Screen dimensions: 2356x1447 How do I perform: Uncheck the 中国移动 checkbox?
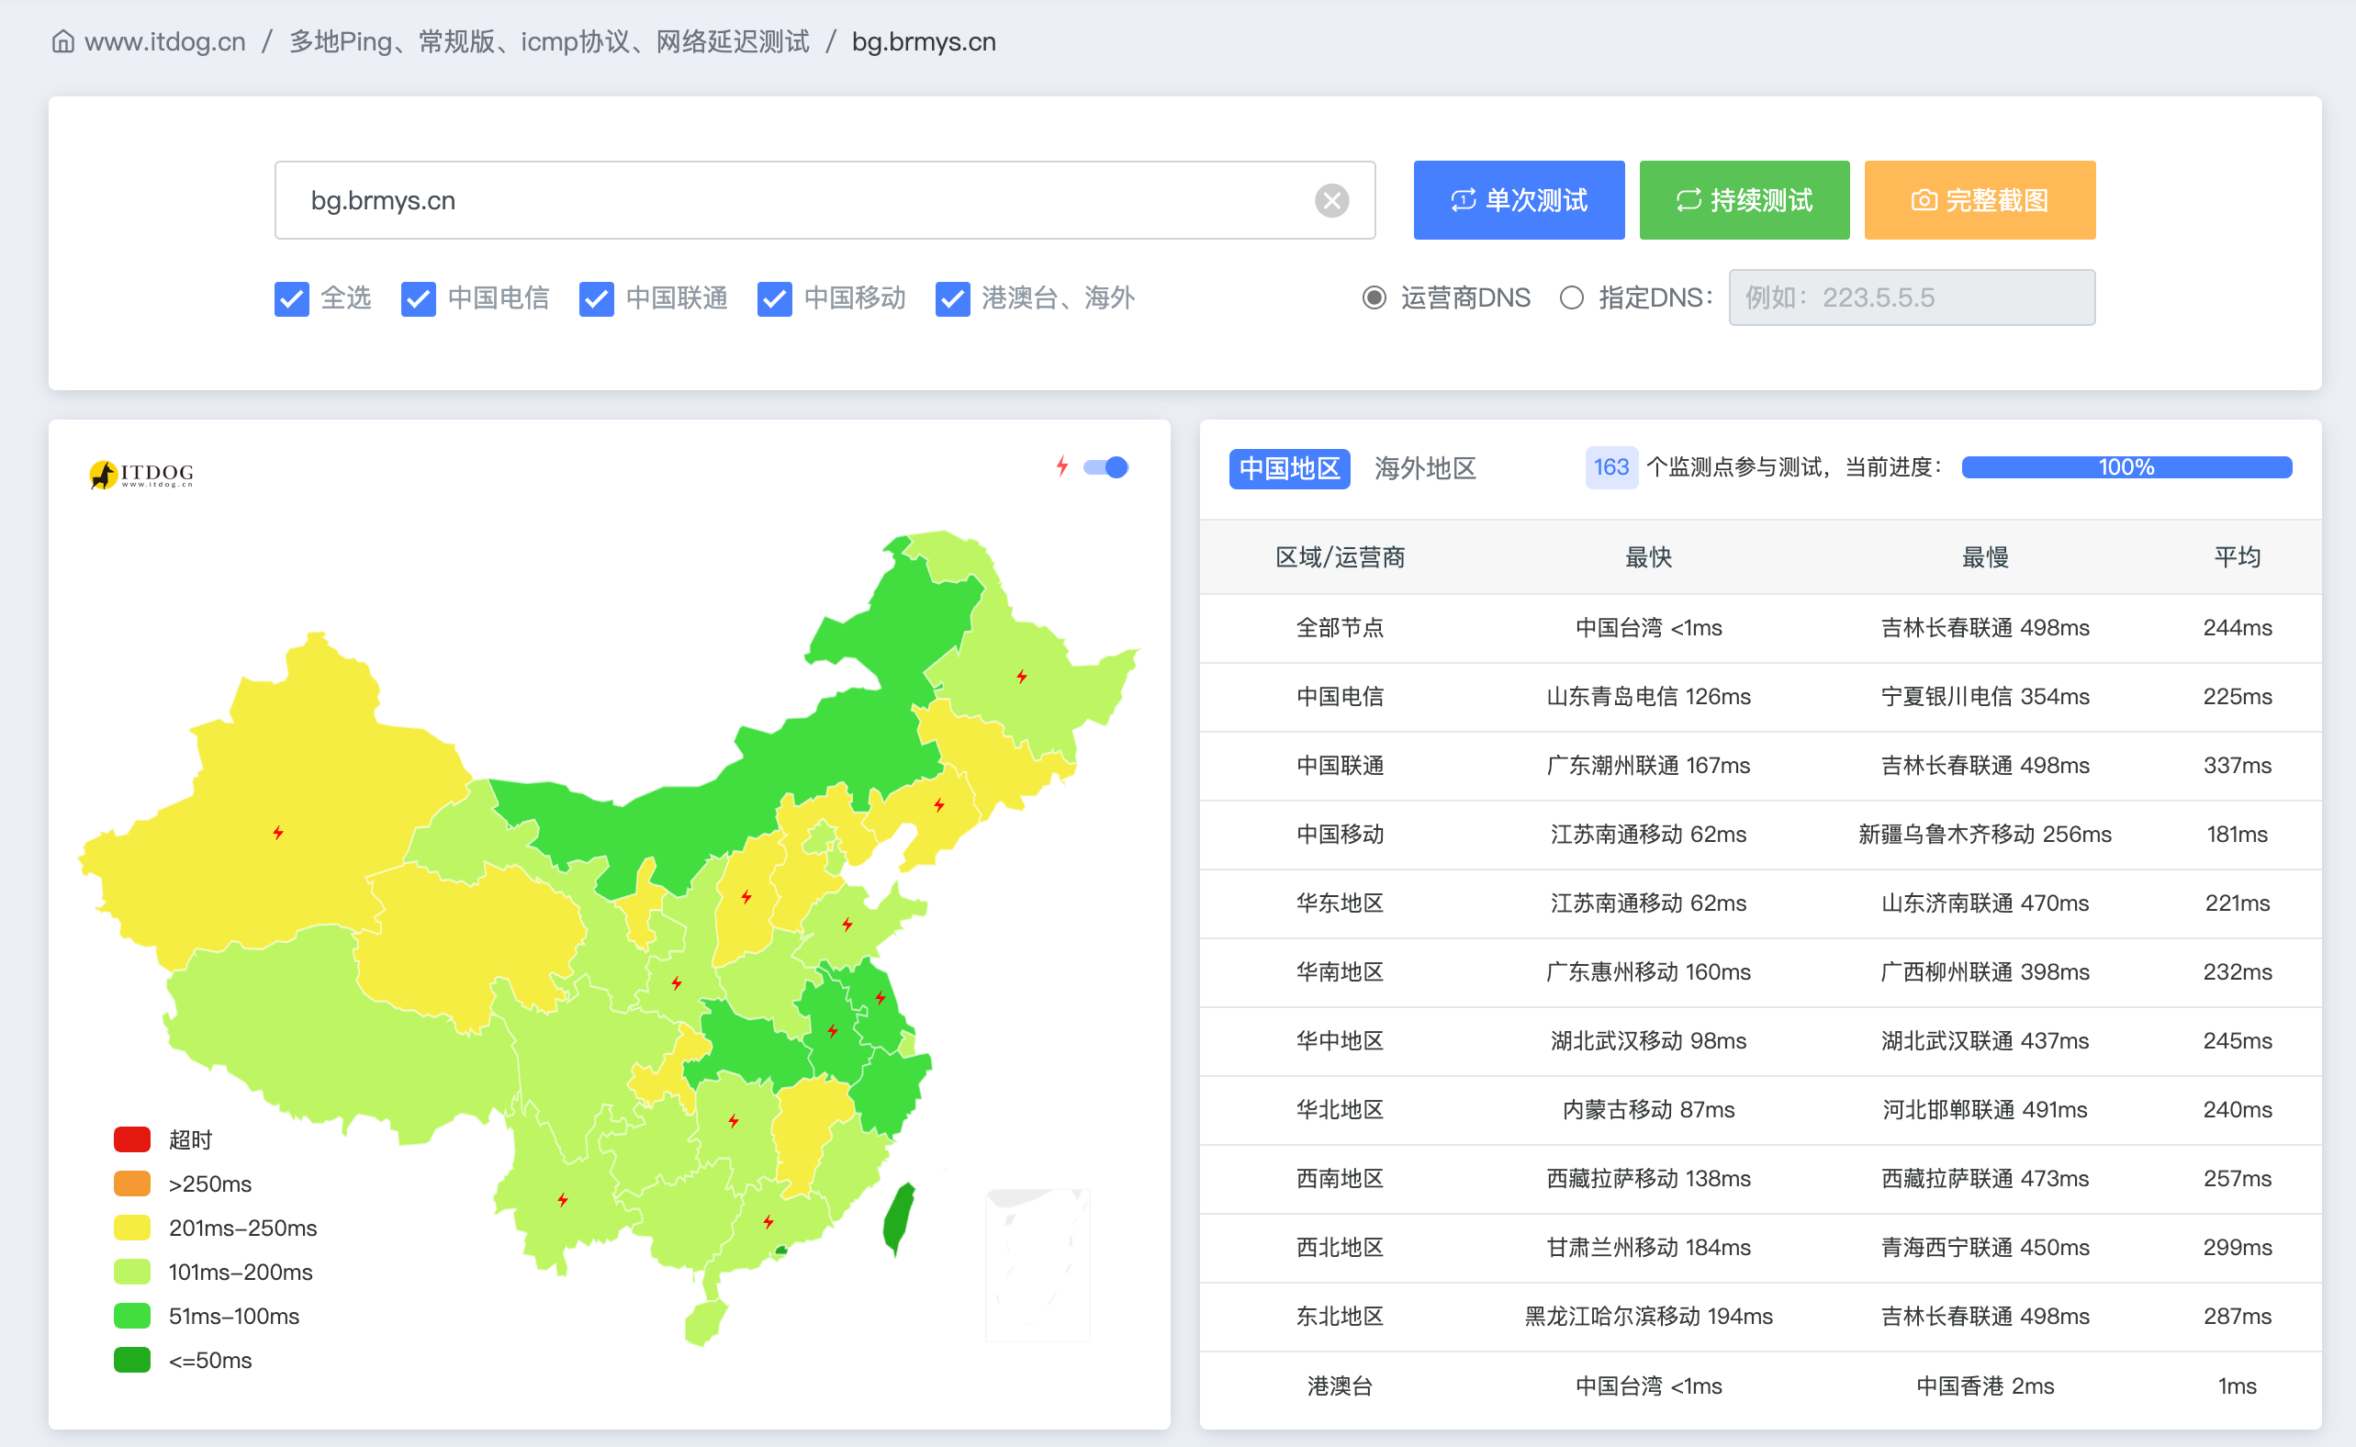(774, 298)
